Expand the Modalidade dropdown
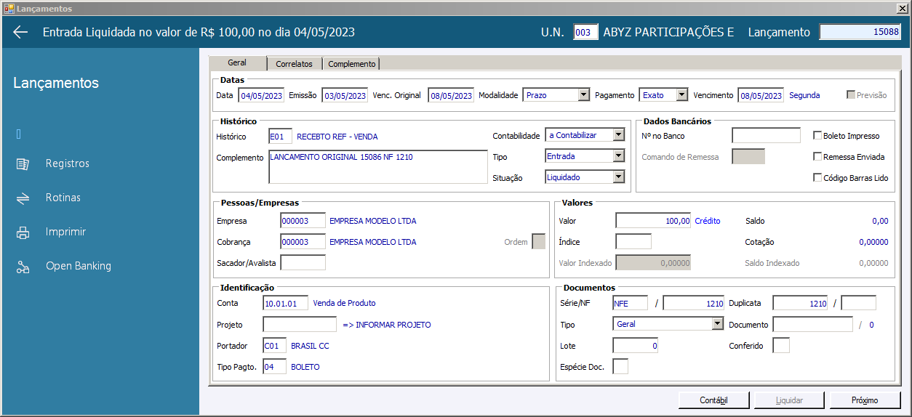This screenshot has height=417, width=912. tap(583, 95)
